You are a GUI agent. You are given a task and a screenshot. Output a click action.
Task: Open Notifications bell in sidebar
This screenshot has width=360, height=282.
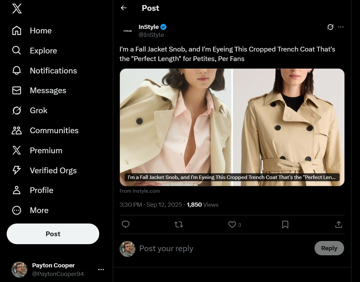(x=17, y=71)
